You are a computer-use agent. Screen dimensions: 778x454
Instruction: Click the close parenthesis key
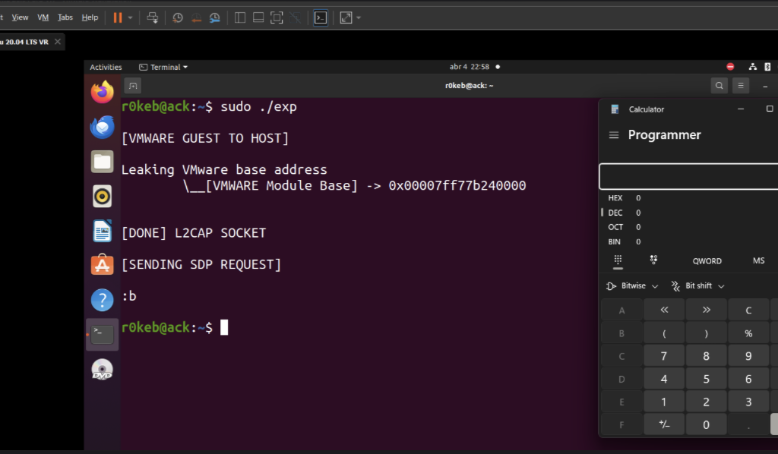pyautogui.click(x=706, y=333)
